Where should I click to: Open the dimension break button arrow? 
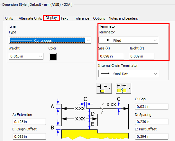[129, 88]
